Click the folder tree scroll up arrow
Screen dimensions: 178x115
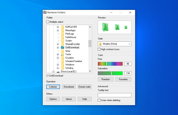click(90, 27)
